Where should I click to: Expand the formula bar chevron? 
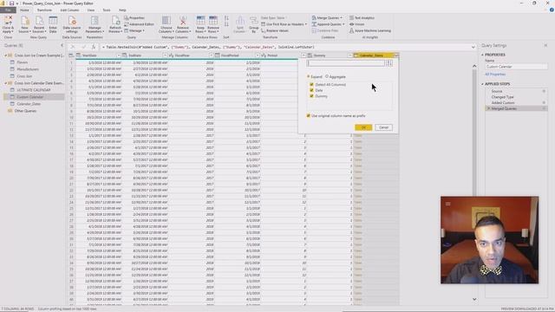473,47
